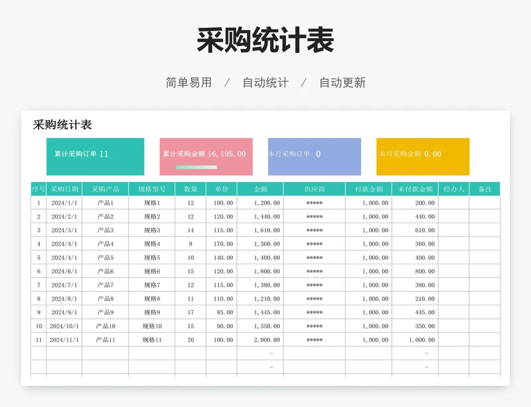The image size is (531, 407).
Task: Click the 金额 column header
Action: [260, 189]
